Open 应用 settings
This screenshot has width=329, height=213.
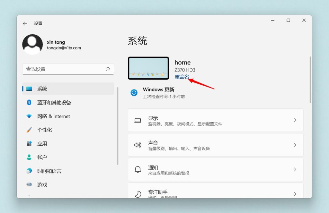(x=68, y=143)
